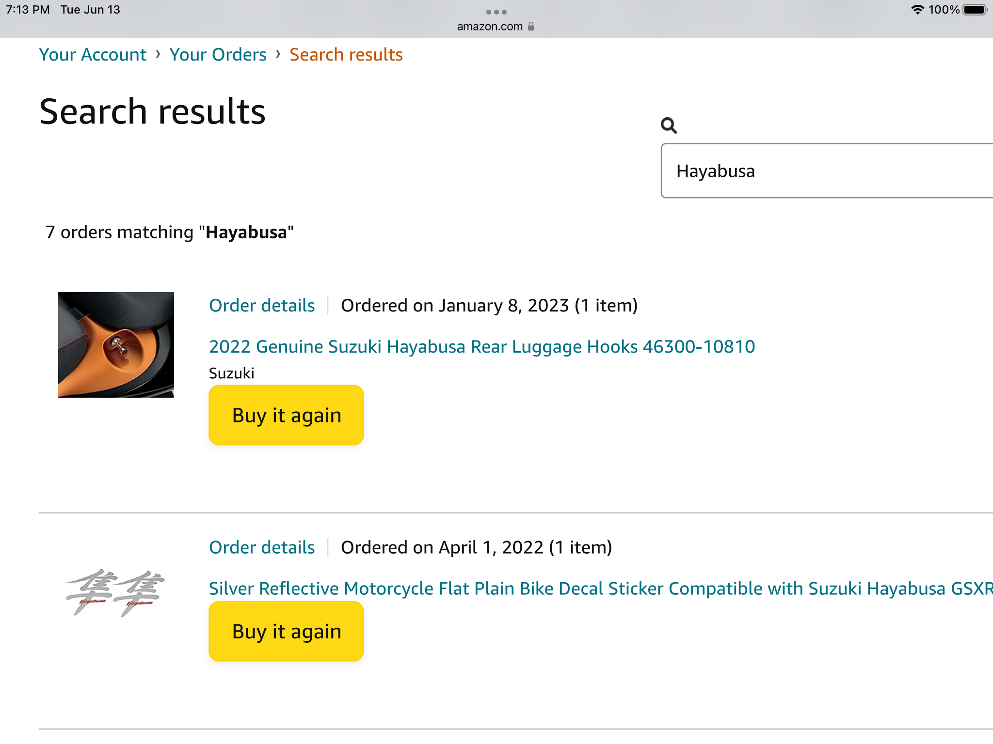Focus the Hayabusa order search field
Image resolution: width=993 pixels, height=744 pixels.
pyautogui.click(x=824, y=171)
